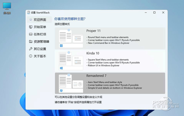The height and width of the screenshot is (116, 184).
Task: Click the Windows 7 flag in Remastered 7 preview
Action: 61,90
